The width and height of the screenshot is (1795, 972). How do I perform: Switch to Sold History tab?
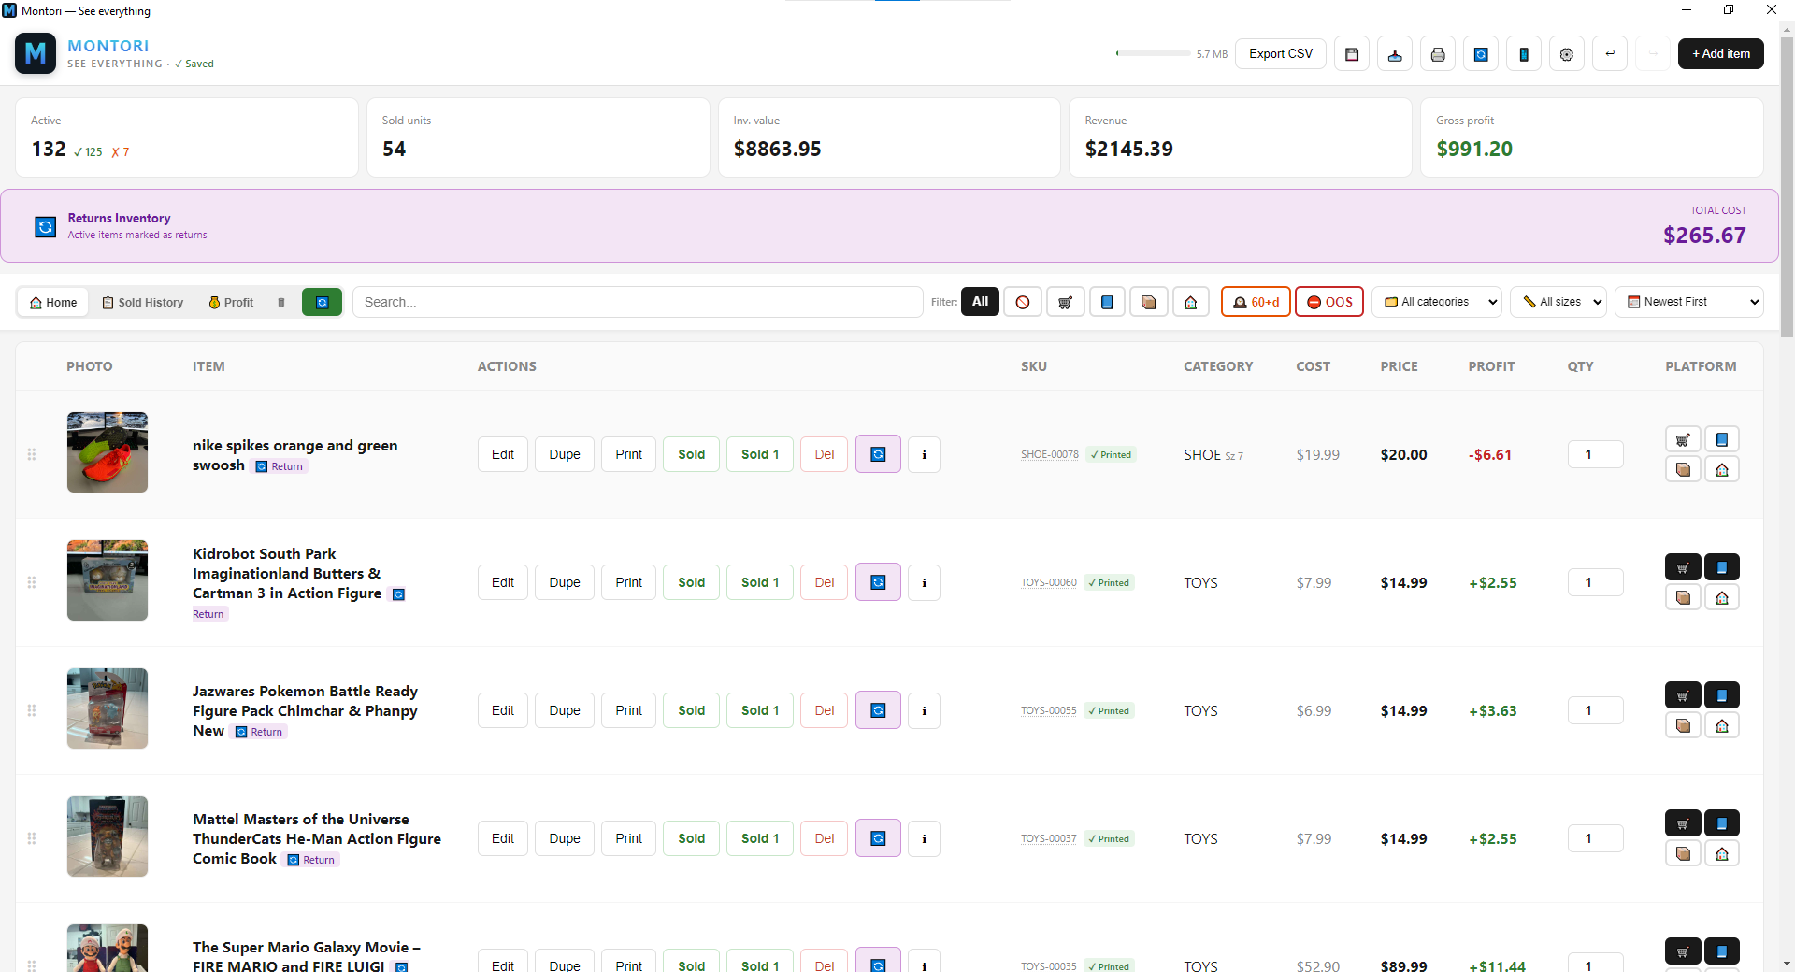coord(143,303)
